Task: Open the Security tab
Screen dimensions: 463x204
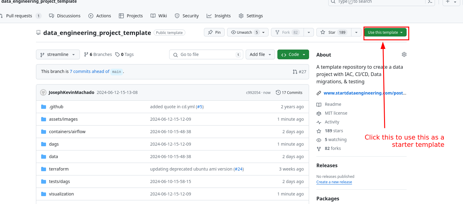Action: click(187, 16)
